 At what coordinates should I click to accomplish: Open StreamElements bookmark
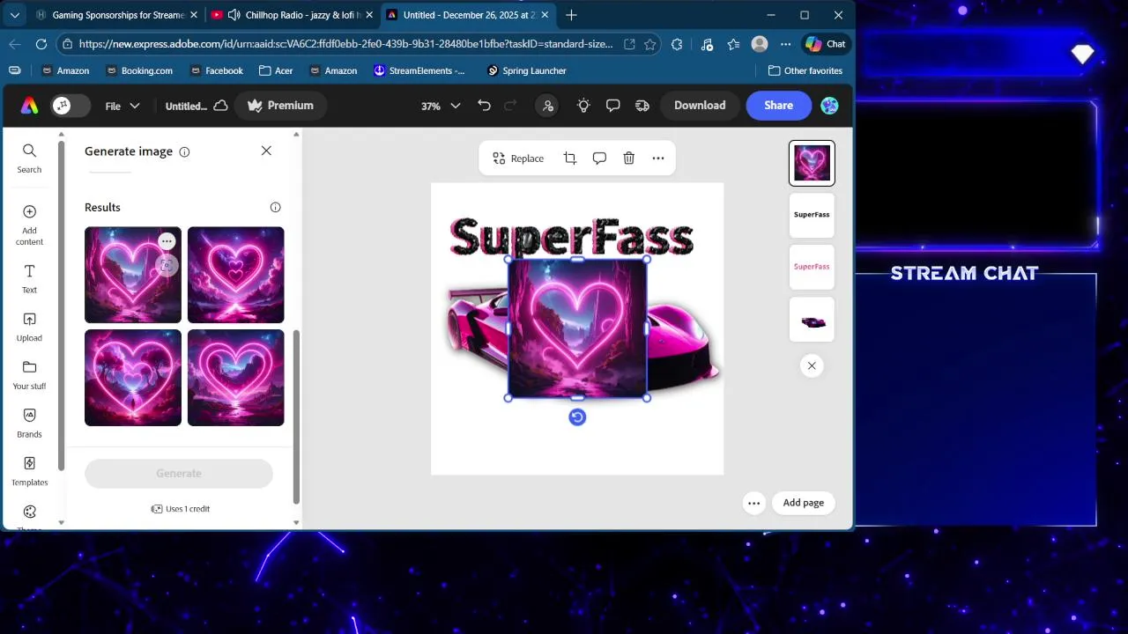pyautogui.click(x=419, y=70)
